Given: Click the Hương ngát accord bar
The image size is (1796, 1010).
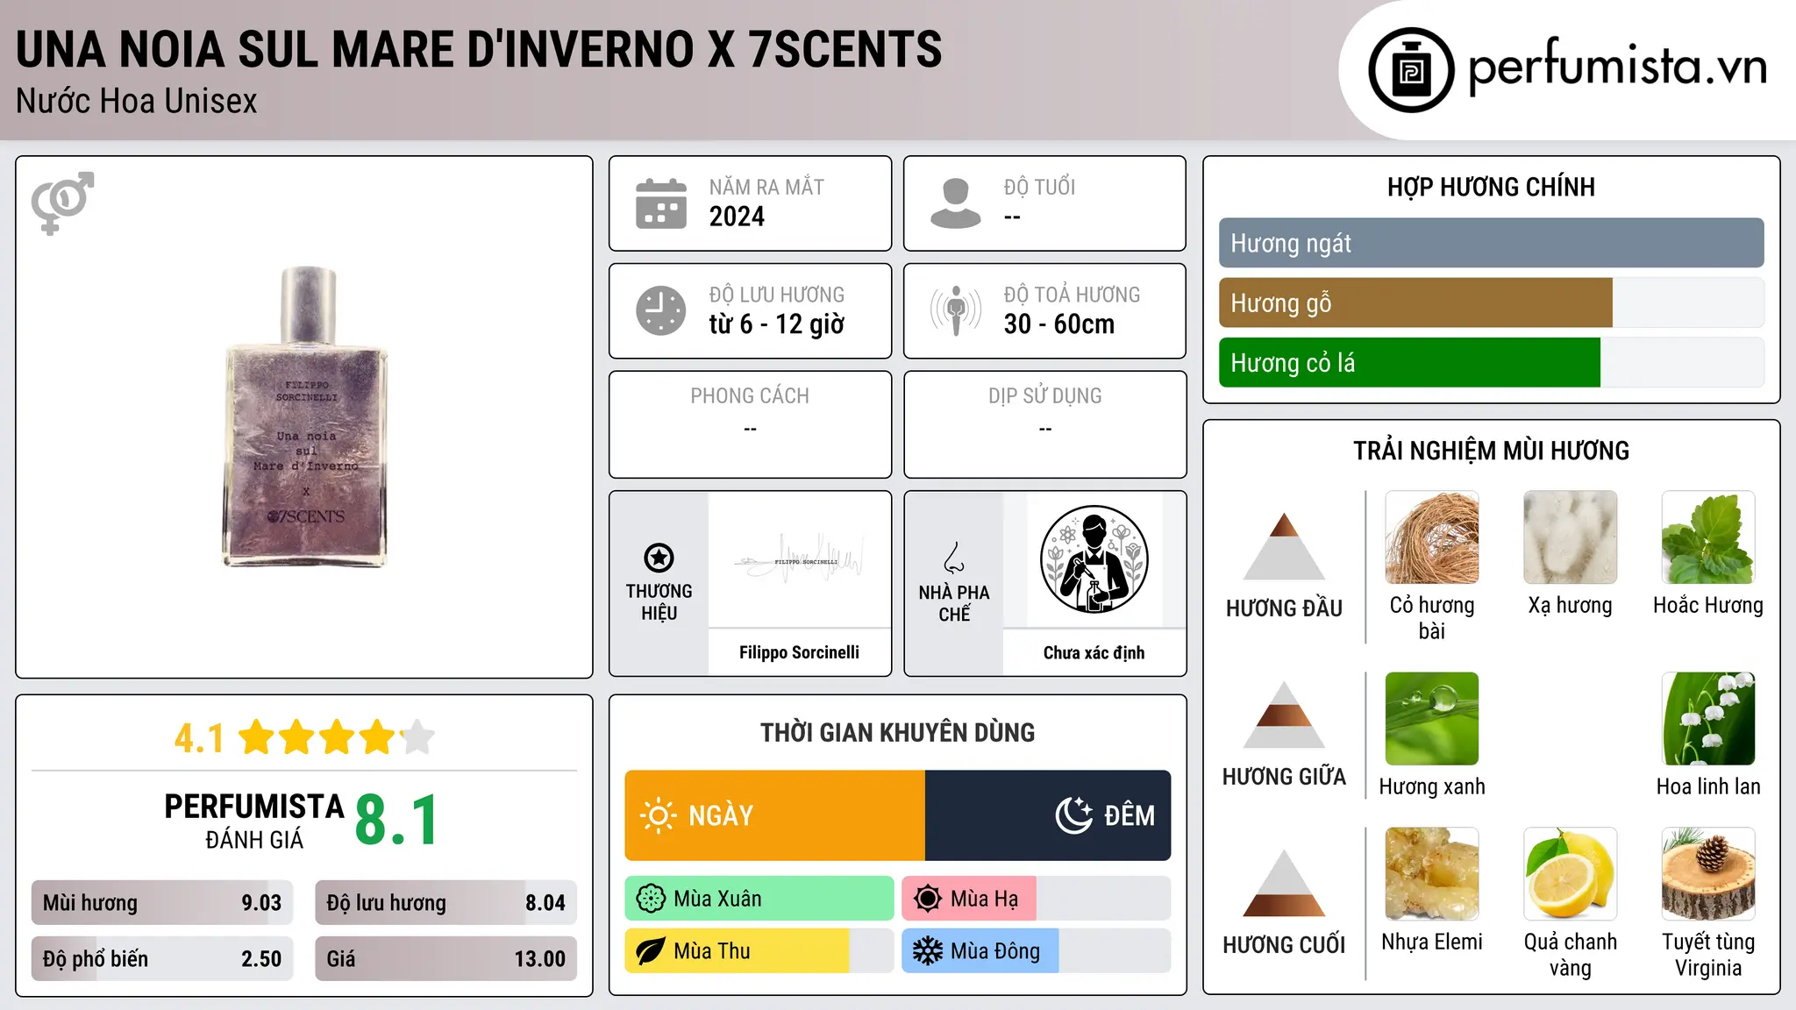Looking at the screenshot, I should point(1491,243).
